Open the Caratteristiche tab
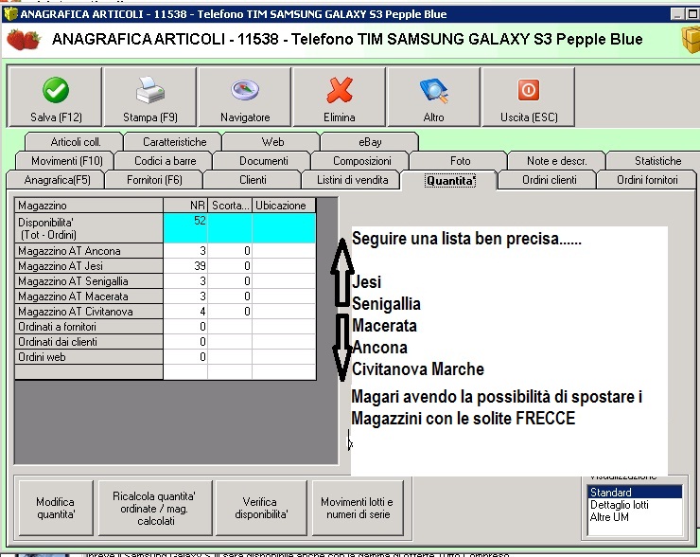 click(x=174, y=142)
